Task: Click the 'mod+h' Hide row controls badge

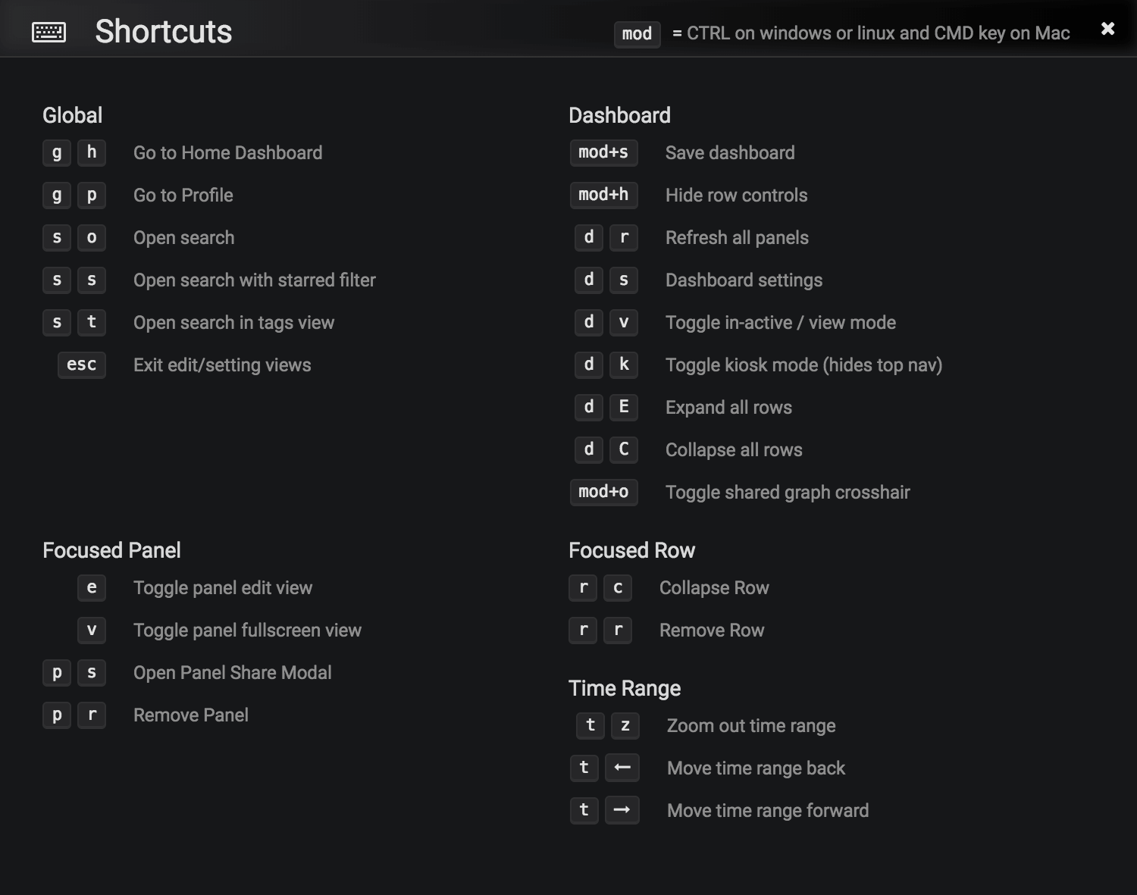Action: pyautogui.click(x=603, y=195)
